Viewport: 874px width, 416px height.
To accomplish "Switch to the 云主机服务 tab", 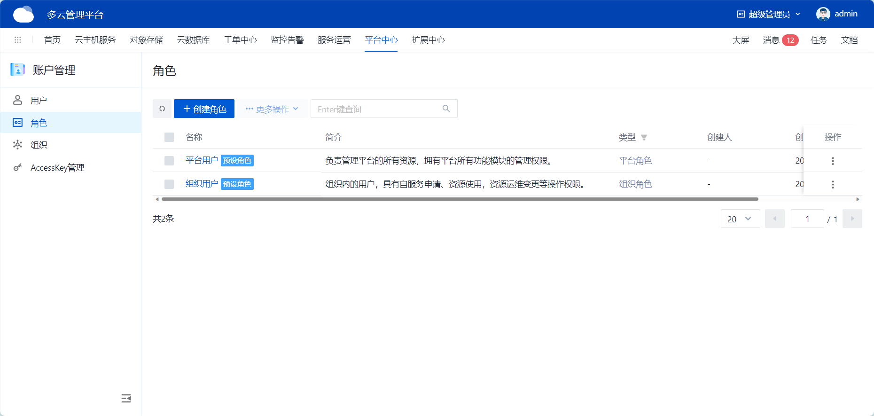I will [95, 40].
